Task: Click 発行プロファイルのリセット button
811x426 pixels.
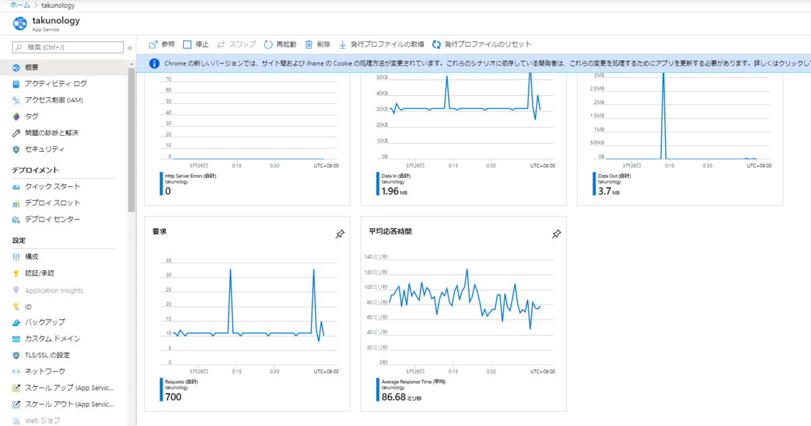Action: pos(482,44)
